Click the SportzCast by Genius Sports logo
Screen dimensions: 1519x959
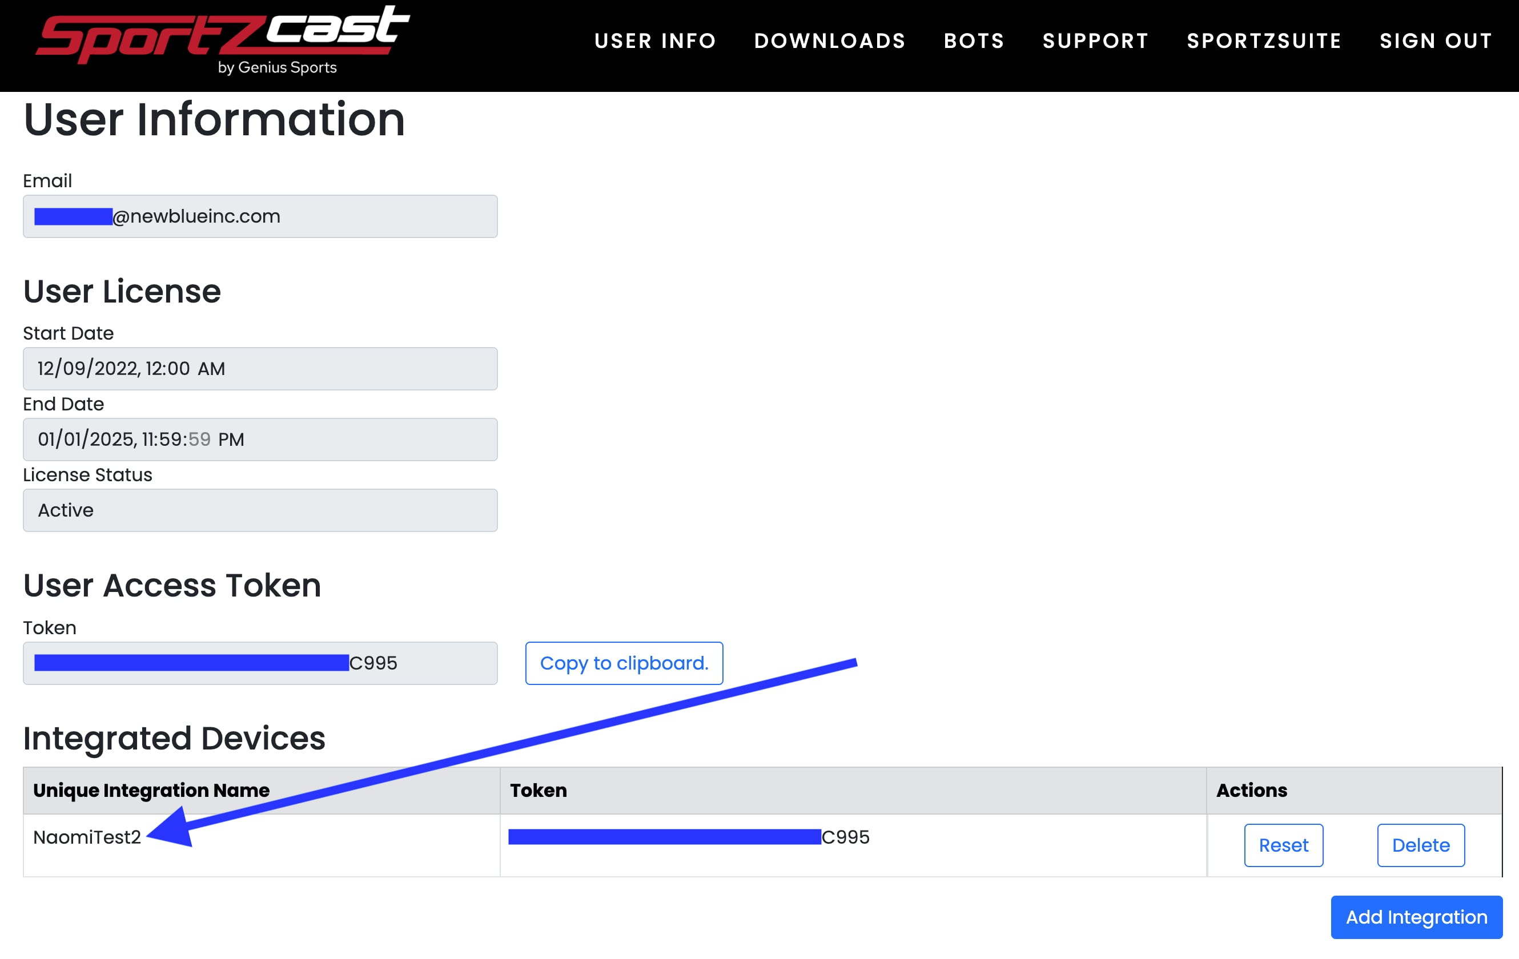tap(222, 41)
